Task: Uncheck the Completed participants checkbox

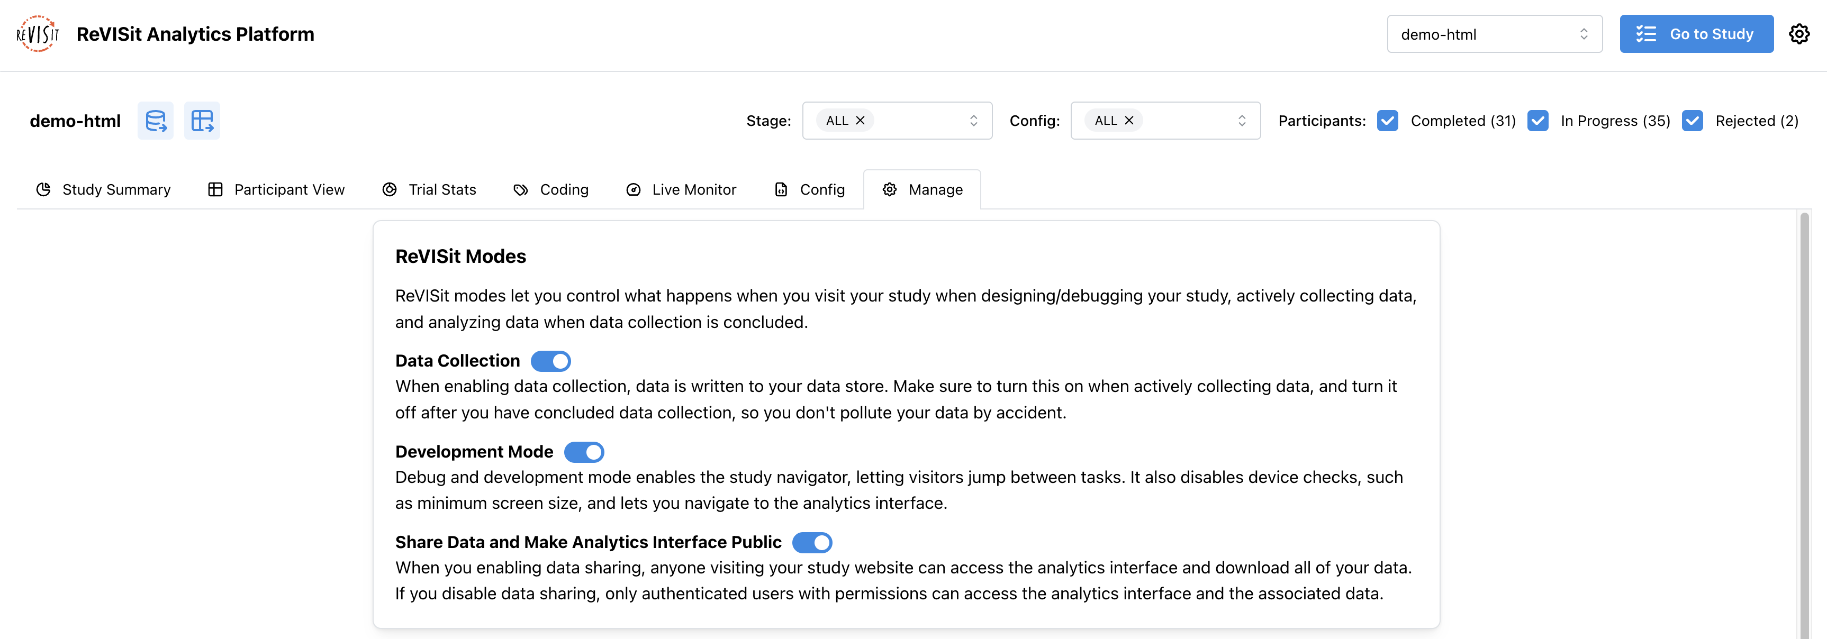Action: (1387, 121)
